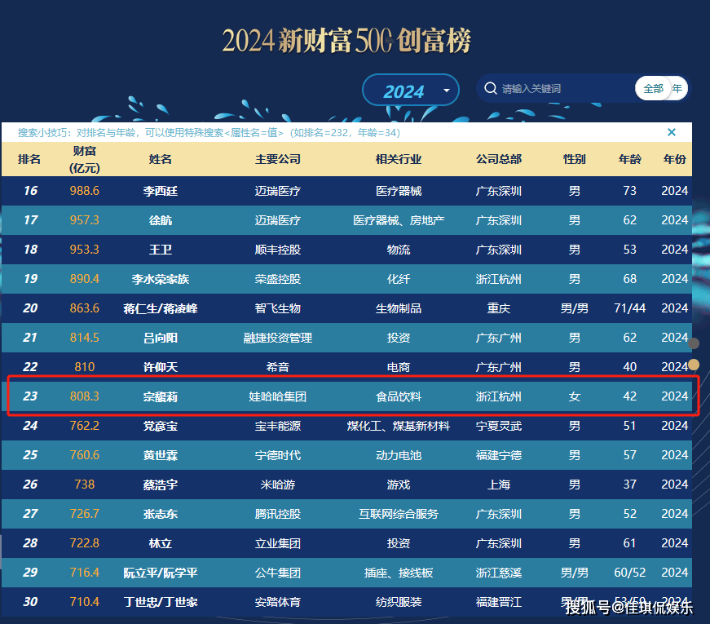Click the wealth value 957.3

84,220
